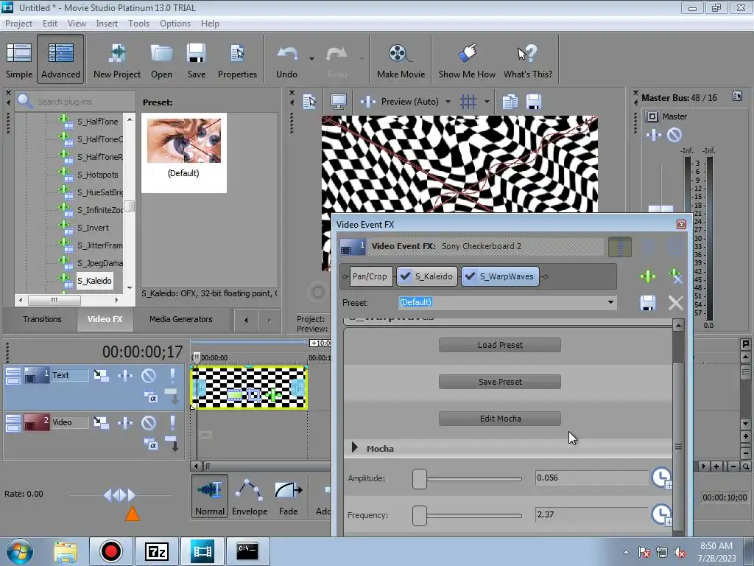Image resolution: width=754 pixels, height=566 pixels.
Task: Switch to the Transitions tab
Action: click(42, 319)
